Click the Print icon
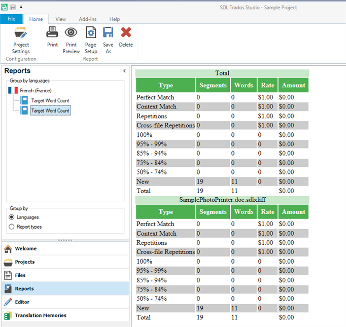 (x=52, y=32)
